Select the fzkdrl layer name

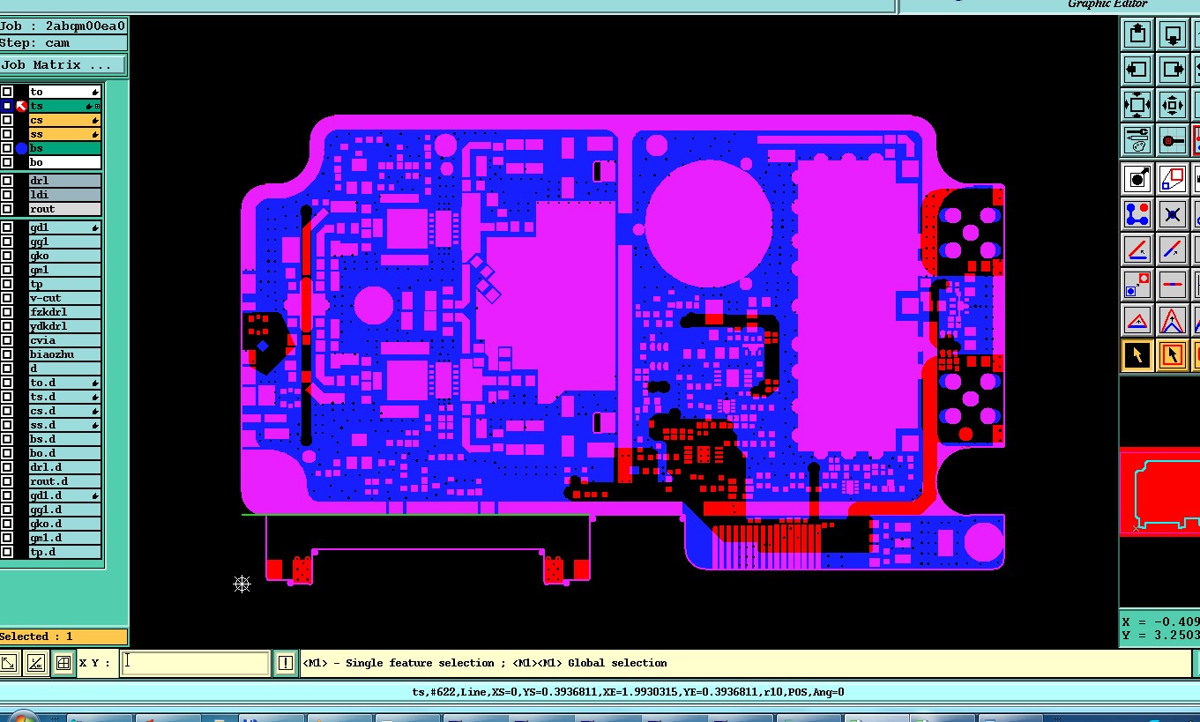64,312
